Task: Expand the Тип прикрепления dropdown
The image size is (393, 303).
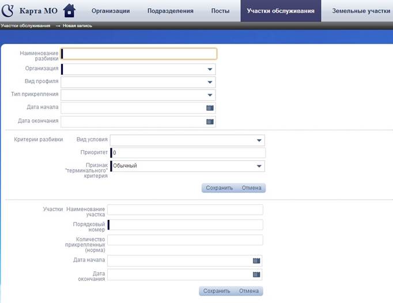Action: [x=210, y=95]
